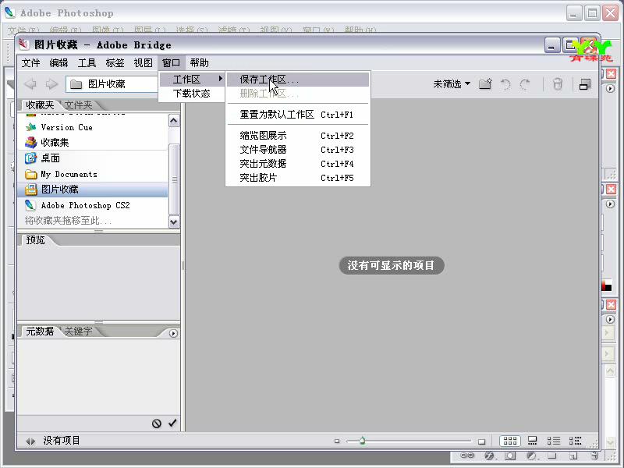Screen dimensions: 624x468
Task: Switch to the 关键字 tab
Action: tap(79, 331)
